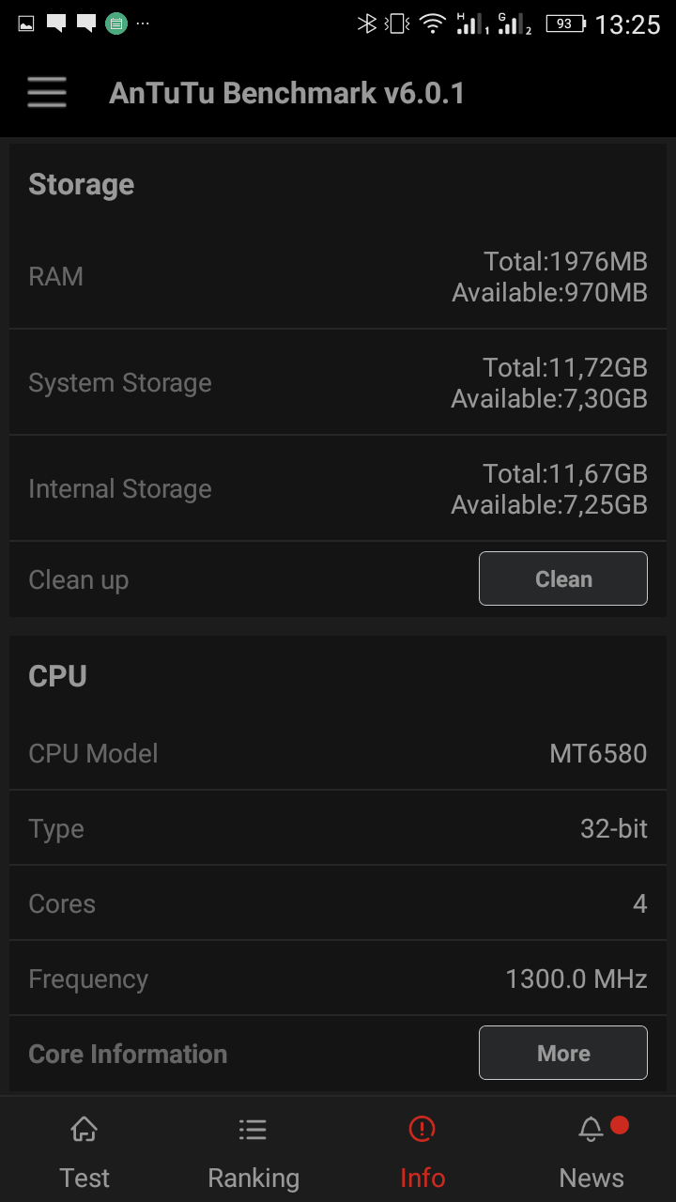676x1202 pixels.
Task: Select the System Storage row
Action: point(338,382)
